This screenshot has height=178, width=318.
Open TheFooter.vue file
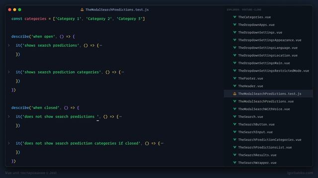click(250, 79)
